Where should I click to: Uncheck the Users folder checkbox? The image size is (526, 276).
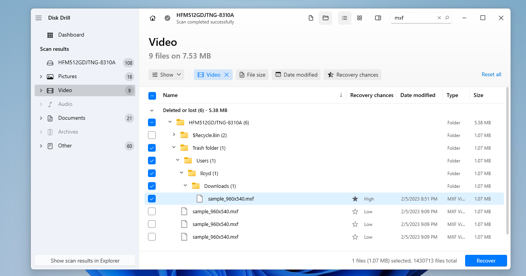pyautogui.click(x=152, y=161)
